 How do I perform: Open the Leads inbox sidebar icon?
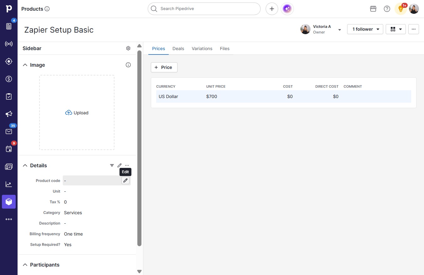click(x=9, y=26)
